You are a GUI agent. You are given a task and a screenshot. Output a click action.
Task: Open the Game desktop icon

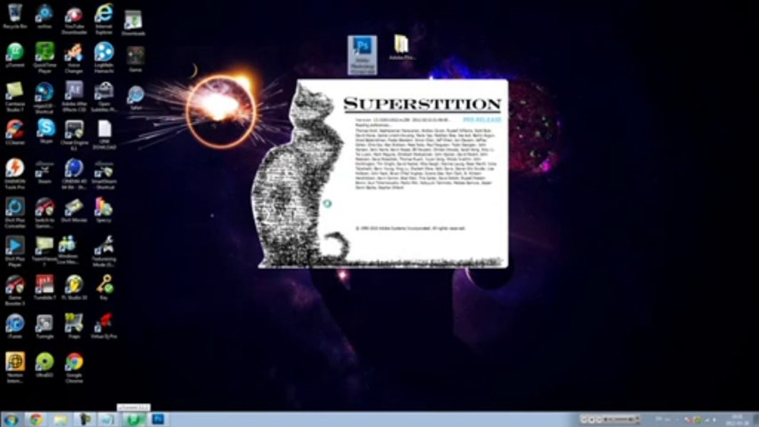[x=135, y=57]
